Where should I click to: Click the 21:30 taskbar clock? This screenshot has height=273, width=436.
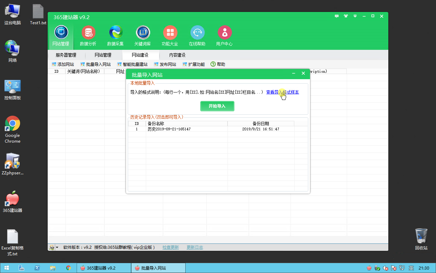(x=424, y=268)
